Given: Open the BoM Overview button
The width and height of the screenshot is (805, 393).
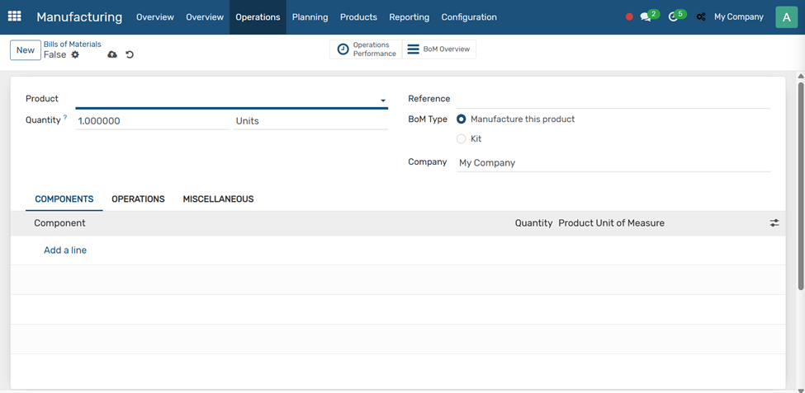Looking at the screenshot, I should point(438,49).
